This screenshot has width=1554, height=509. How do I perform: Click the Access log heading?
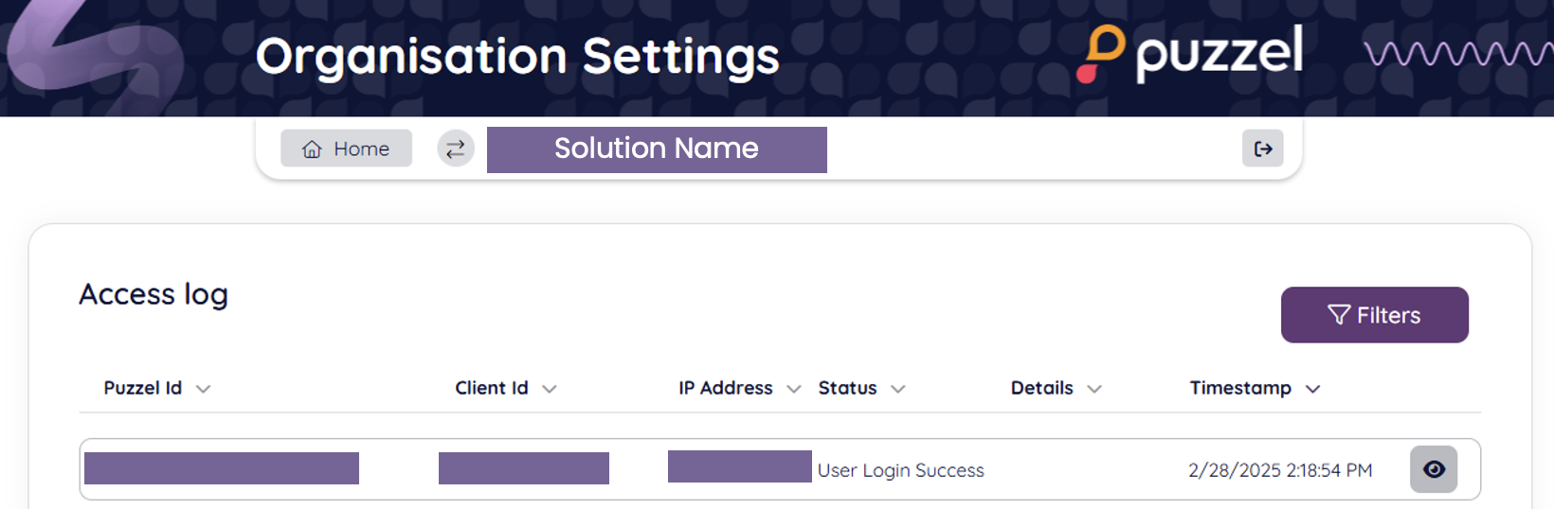(154, 294)
